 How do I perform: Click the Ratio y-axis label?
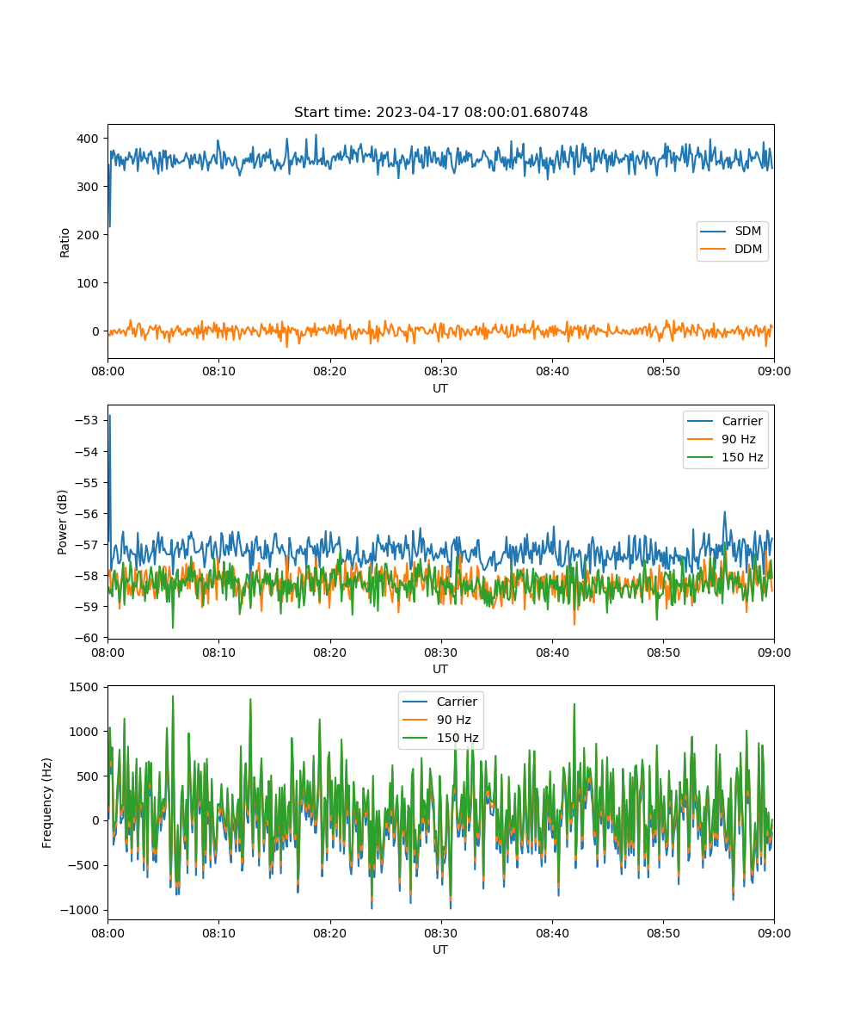pos(64,241)
